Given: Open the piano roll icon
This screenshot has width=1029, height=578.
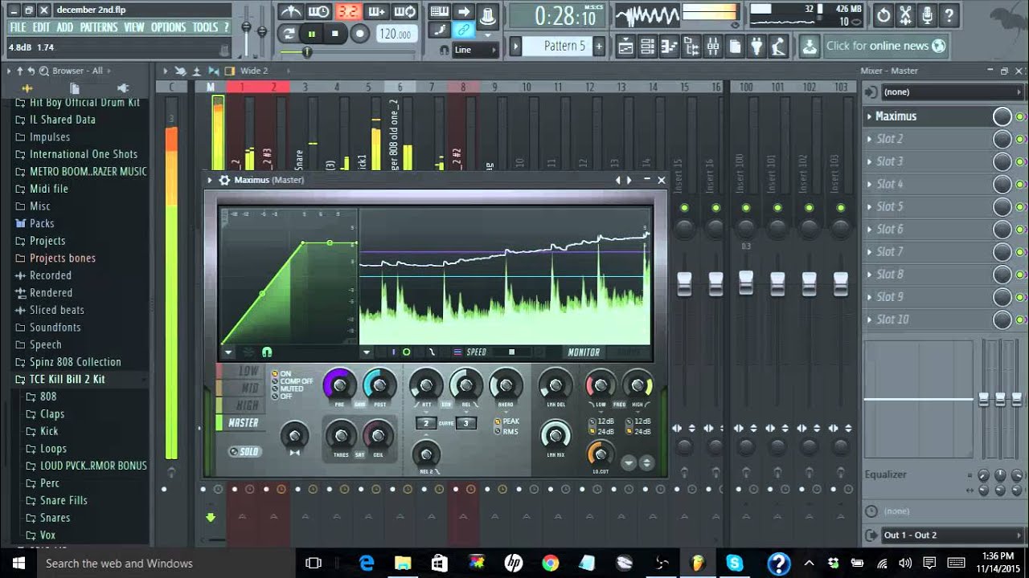Looking at the screenshot, I should (669, 47).
